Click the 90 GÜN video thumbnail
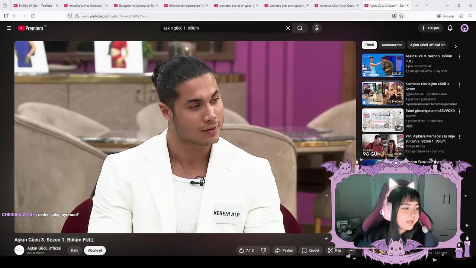Image resolution: width=476 pixels, height=268 pixels. pyautogui.click(x=383, y=146)
